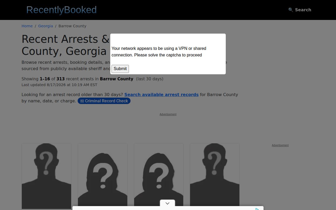Click the 'Showing 1–16 of 313' count text
Image resolution: width=336 pixels, height=210 pixels.
pyautogui.click(x=92, y=79)
